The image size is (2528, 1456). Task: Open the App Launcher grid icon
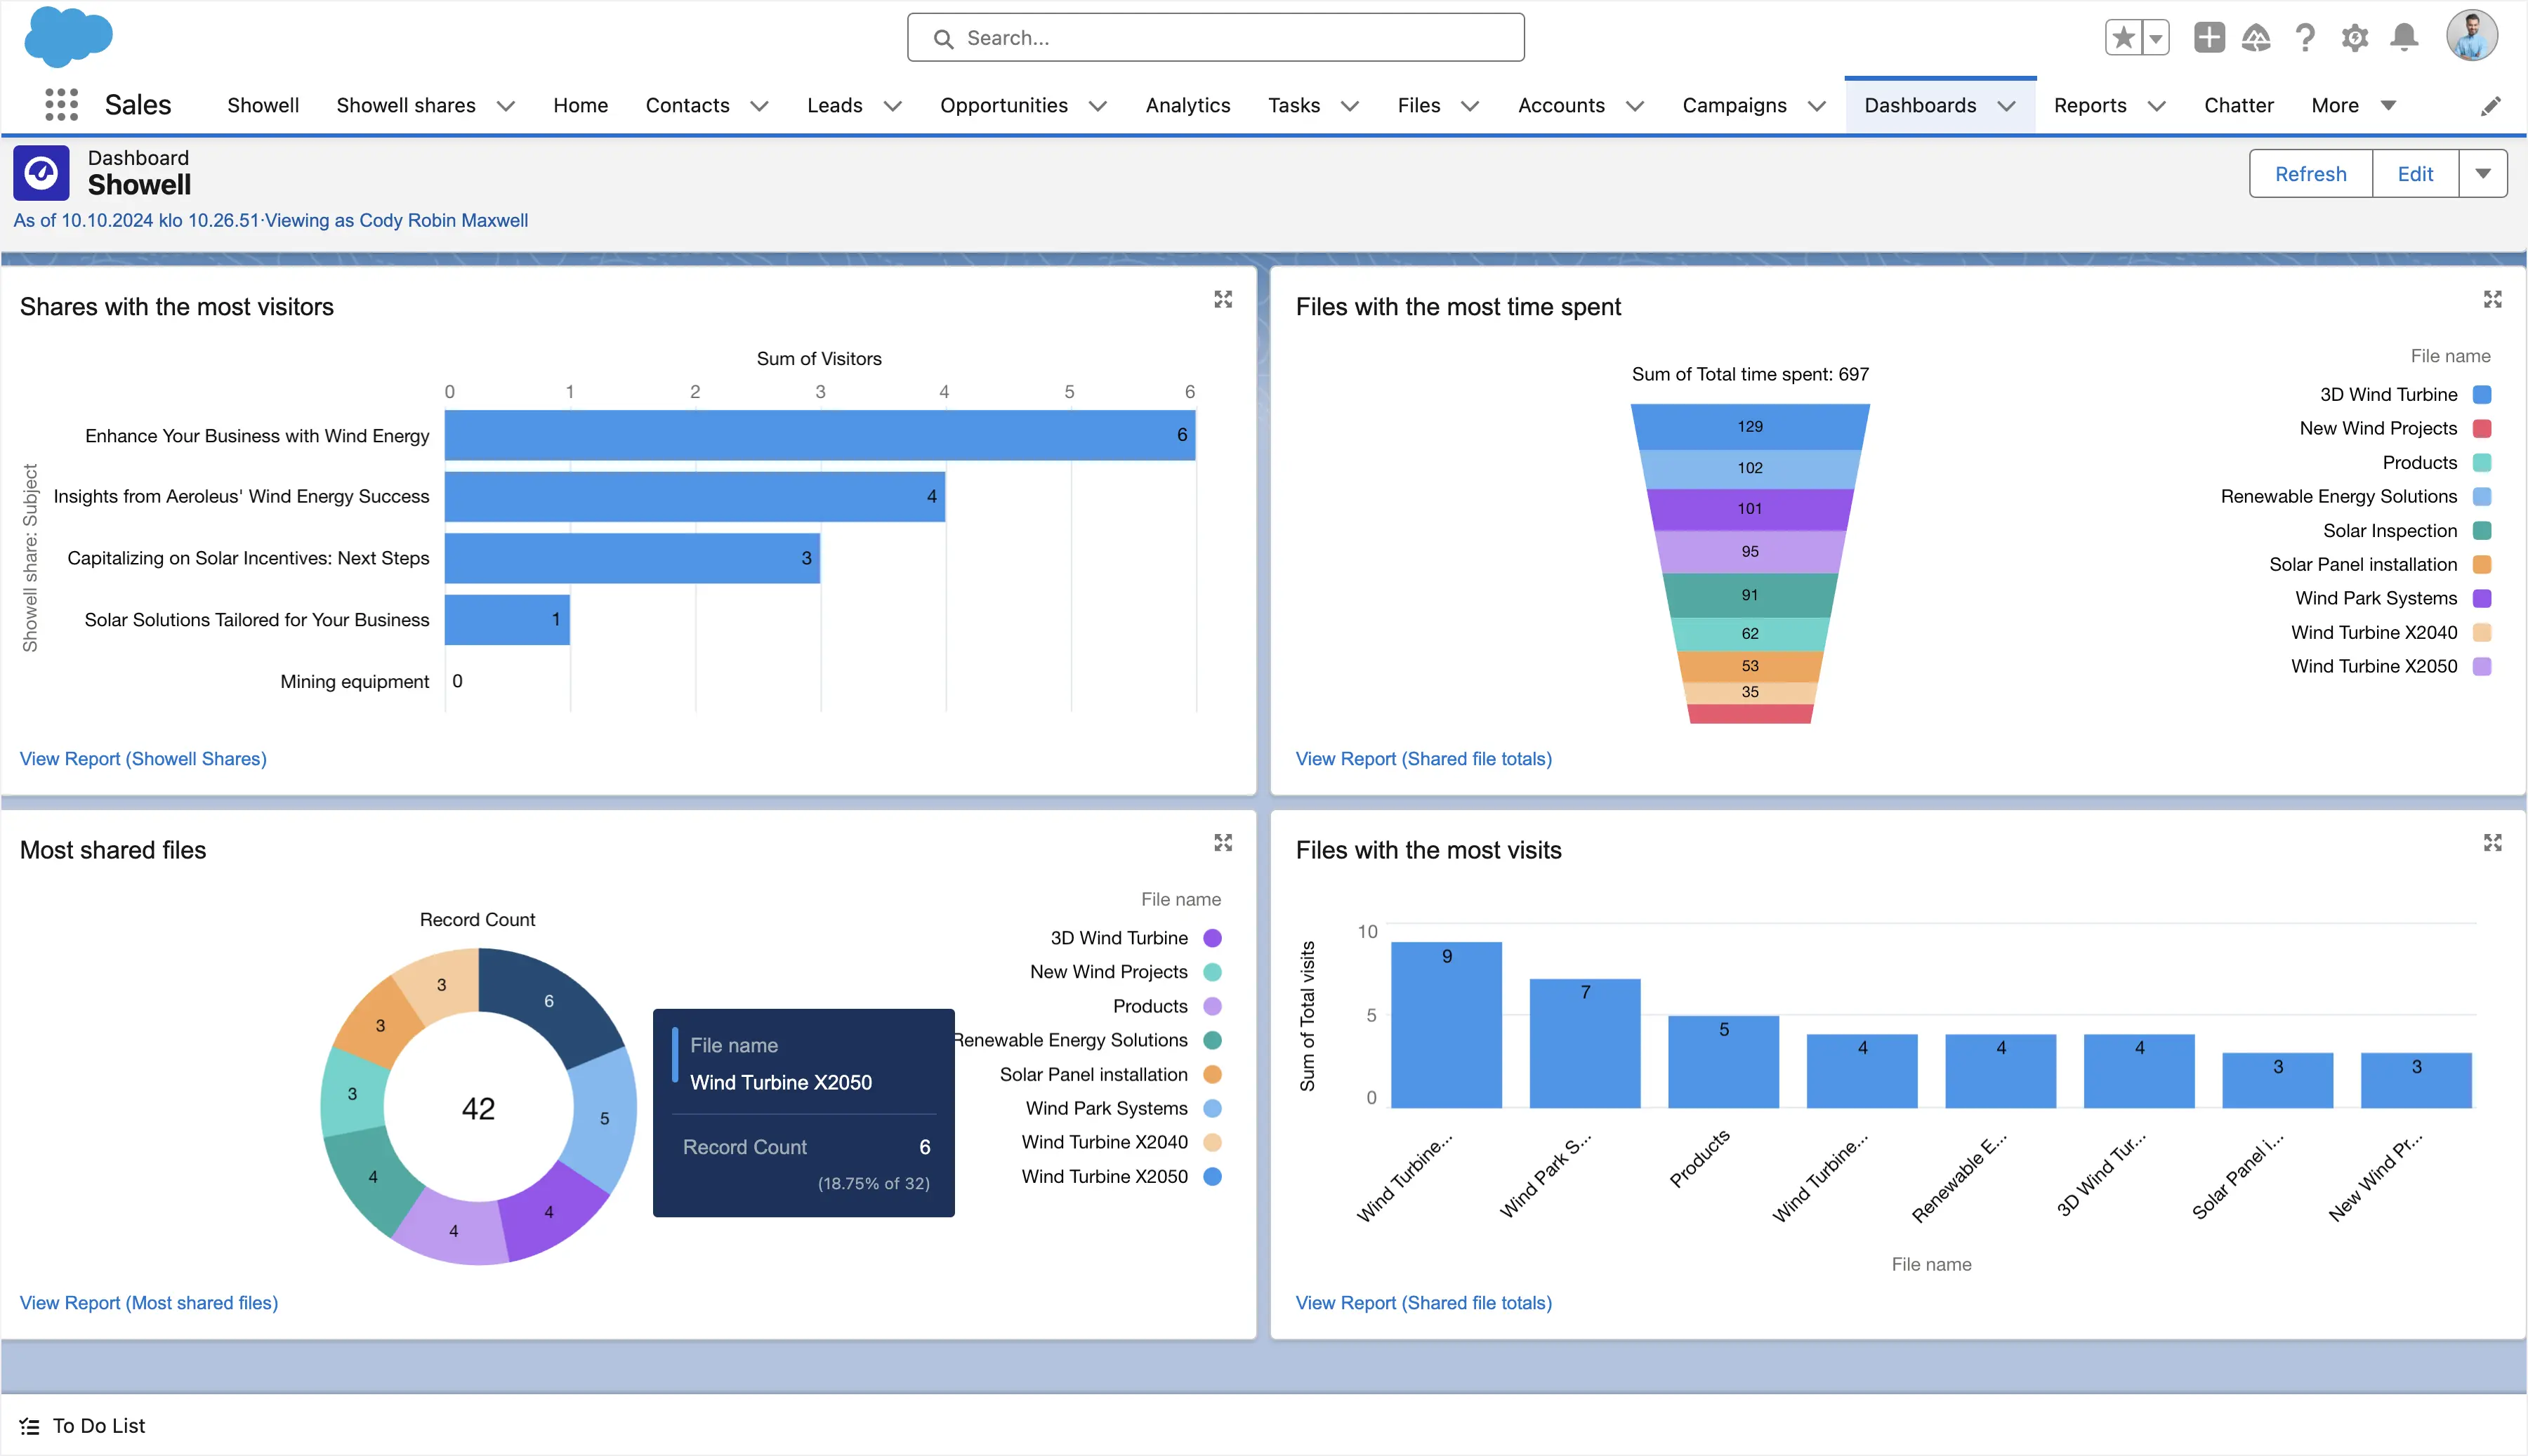coord(61,105)
